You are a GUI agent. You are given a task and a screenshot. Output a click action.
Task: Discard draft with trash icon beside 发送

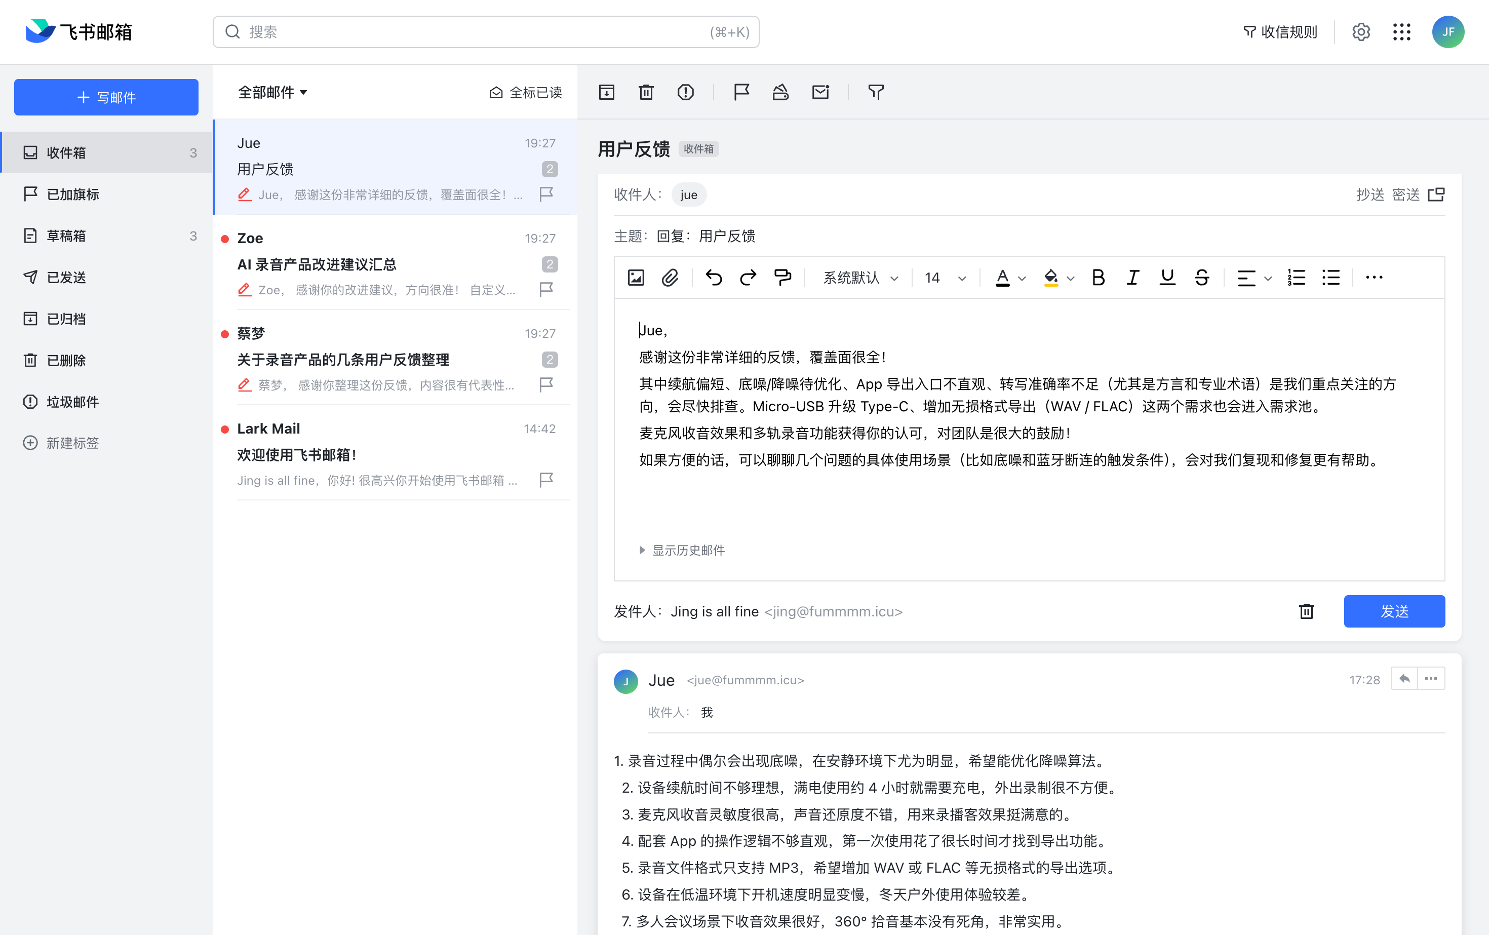click(1306, 611)
